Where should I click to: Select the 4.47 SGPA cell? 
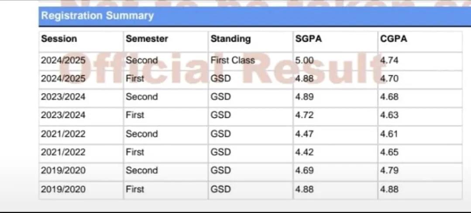(304, 134)
